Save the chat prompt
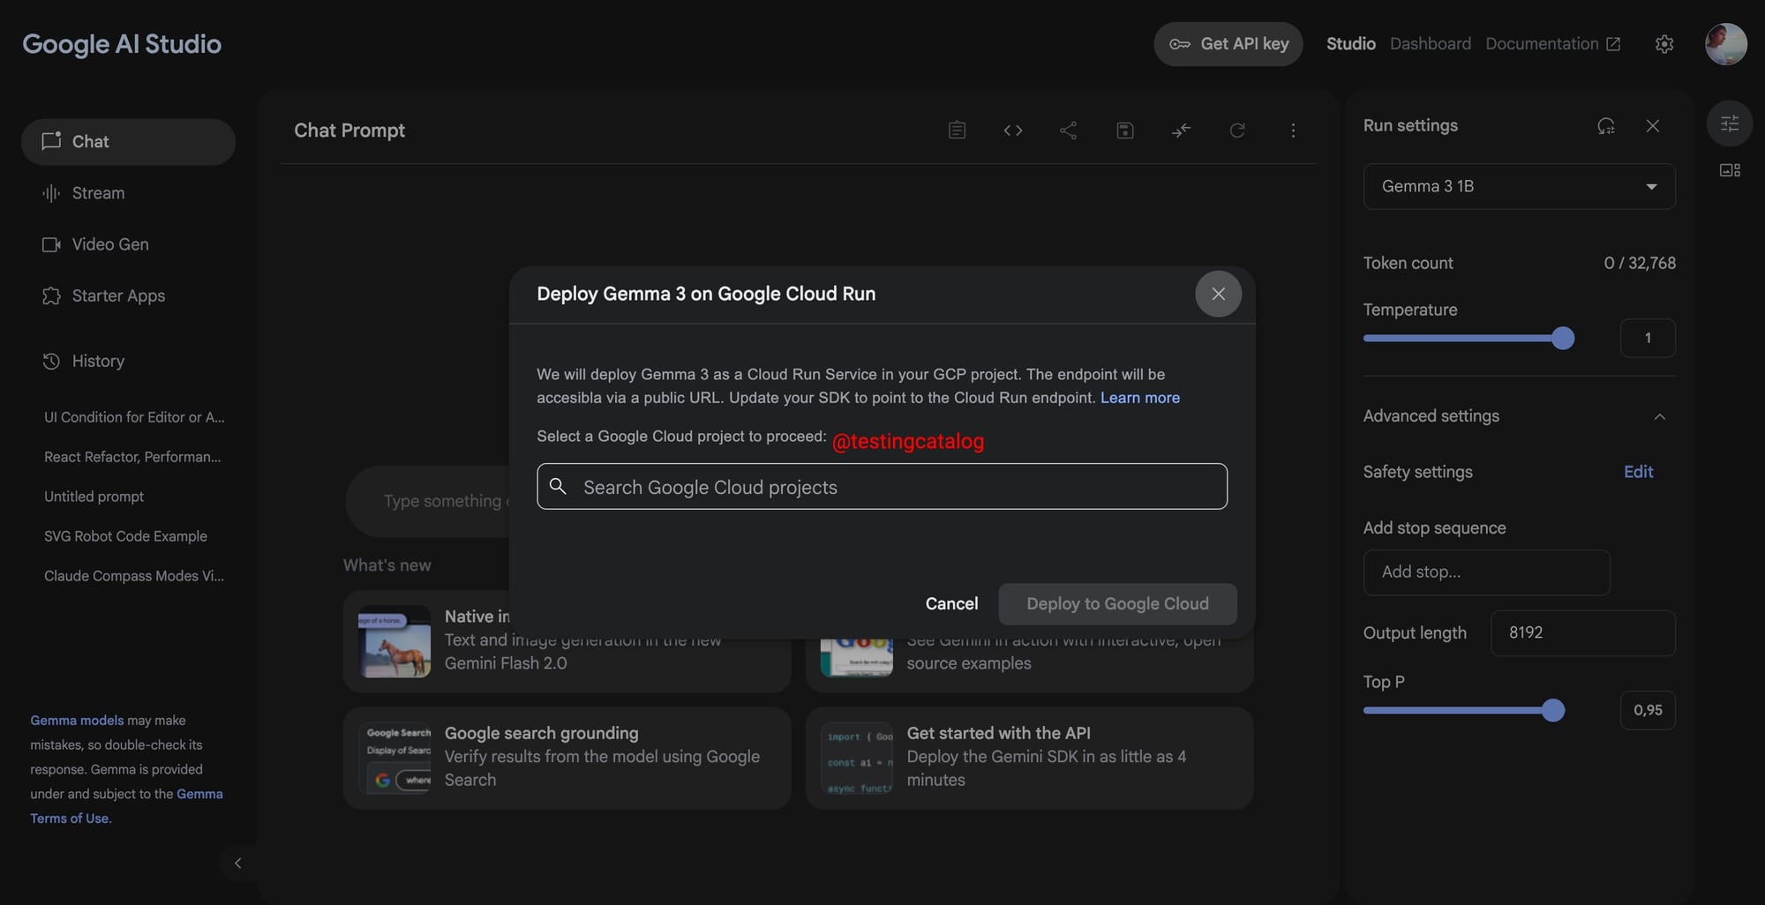1765x905 pixels. [x=1124, y=130]
